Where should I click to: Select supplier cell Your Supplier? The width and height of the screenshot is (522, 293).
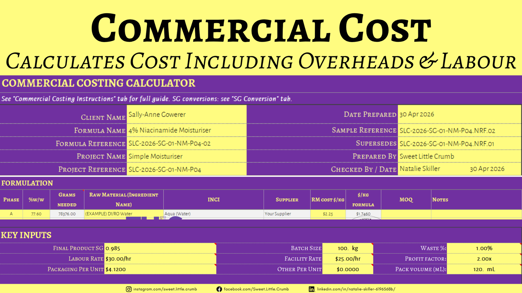pos(287,214)
